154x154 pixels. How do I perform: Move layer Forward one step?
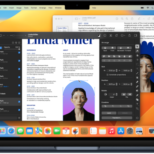128,48
